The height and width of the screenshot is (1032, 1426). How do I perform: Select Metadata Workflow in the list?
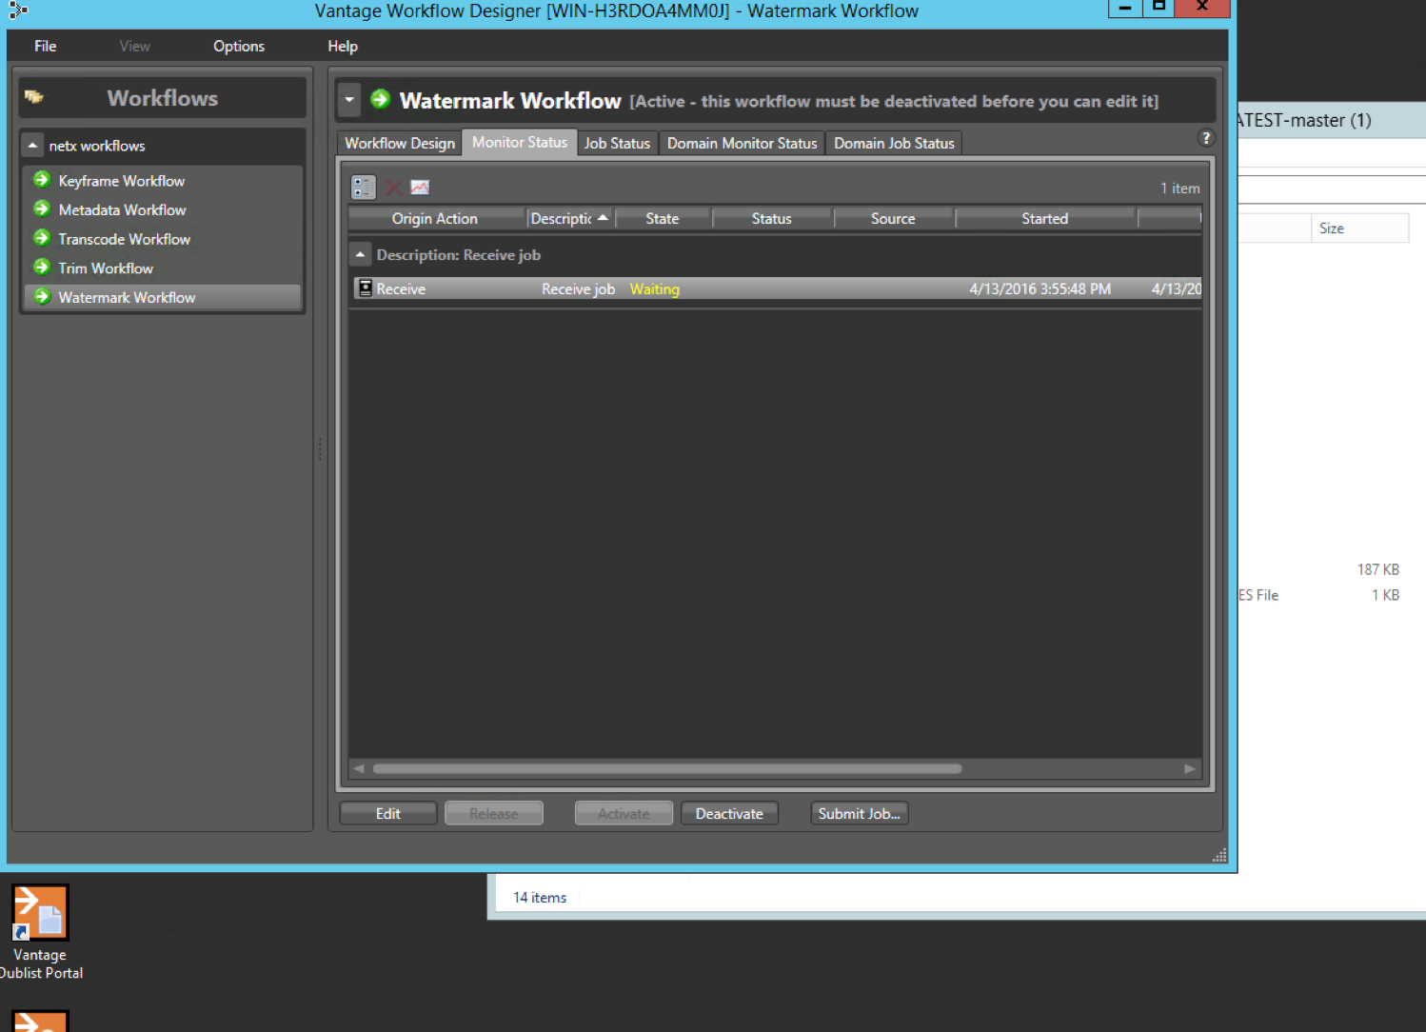click(162, 209)
